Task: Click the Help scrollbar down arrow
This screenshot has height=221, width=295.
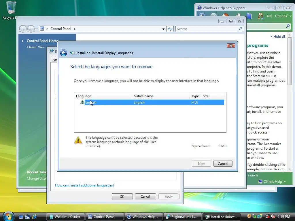Action: 290,169
